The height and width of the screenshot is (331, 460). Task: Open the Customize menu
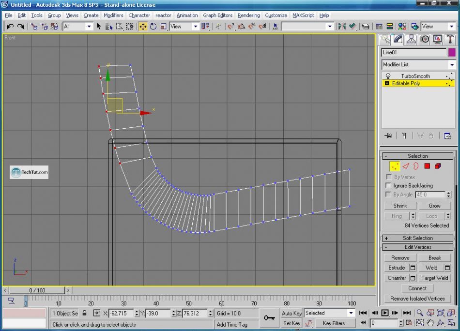point(276,15)
